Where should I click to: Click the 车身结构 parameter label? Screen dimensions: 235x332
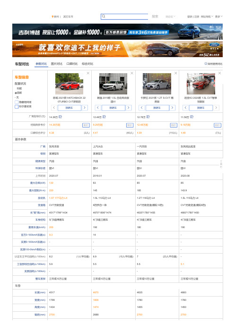(x=40, y=220)
